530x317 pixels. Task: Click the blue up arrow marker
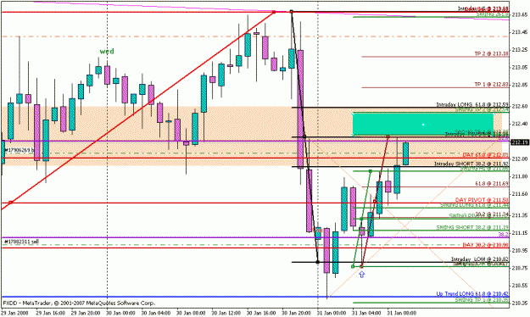[362, 275]
